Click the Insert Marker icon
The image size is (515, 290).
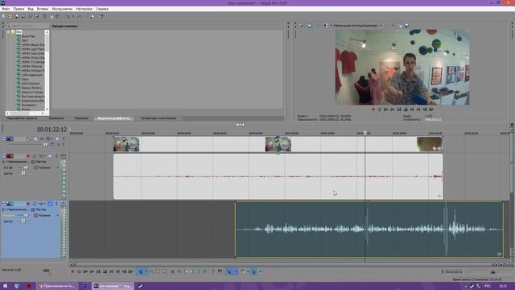(213, 271)
